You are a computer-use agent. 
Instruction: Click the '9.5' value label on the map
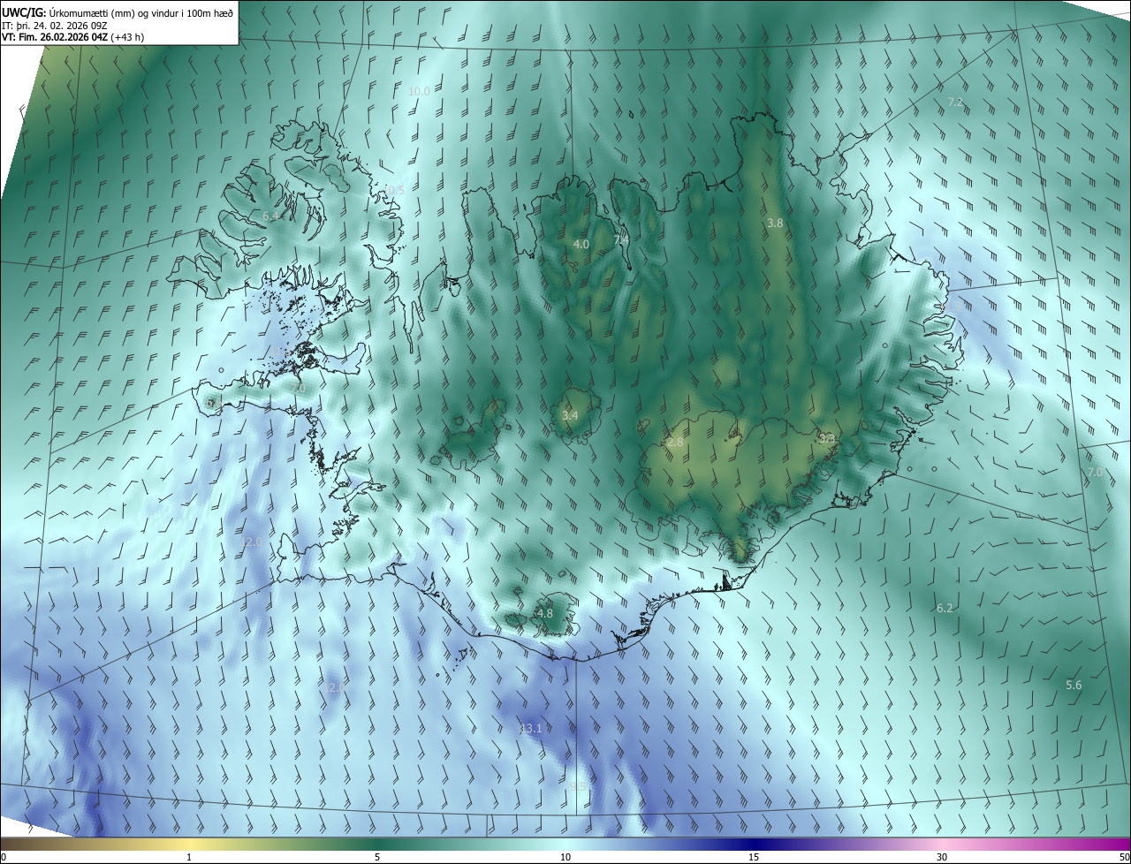tap(578, 786)
